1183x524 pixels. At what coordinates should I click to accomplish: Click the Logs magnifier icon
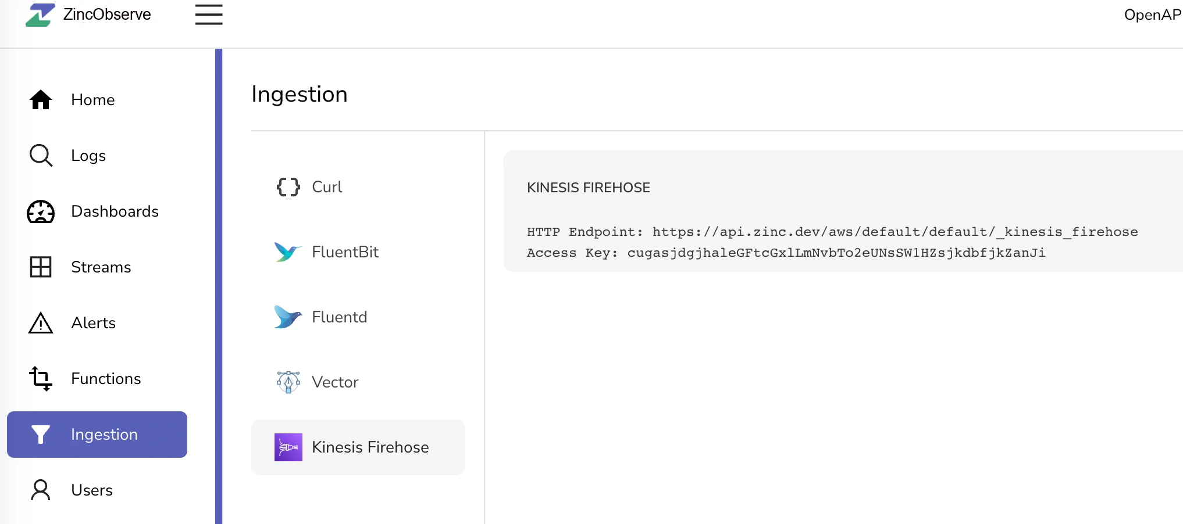point(41,156)
